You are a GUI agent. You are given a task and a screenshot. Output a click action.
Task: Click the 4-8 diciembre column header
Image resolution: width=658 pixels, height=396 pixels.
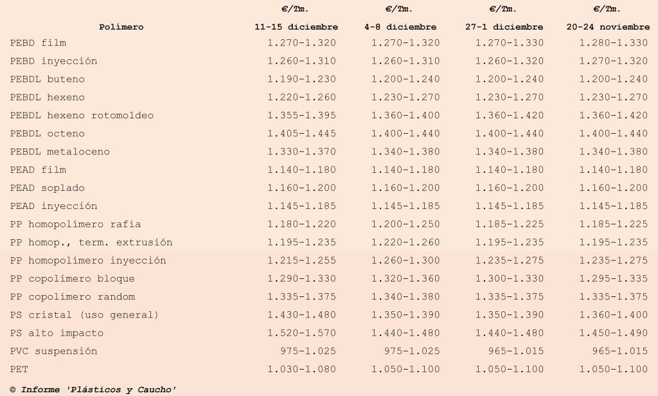click(x=400, y=27)
